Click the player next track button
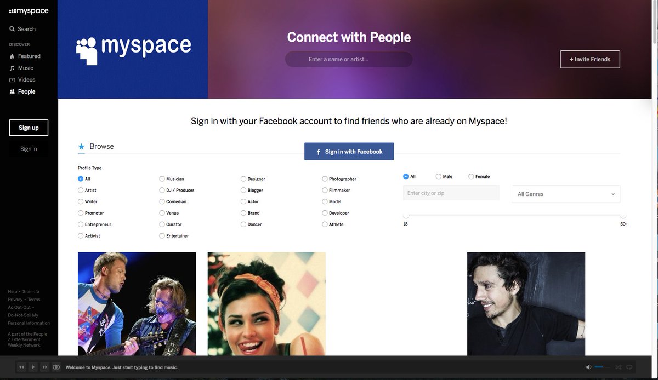Screen dimensions: 658x380 [x=44, y=367]
